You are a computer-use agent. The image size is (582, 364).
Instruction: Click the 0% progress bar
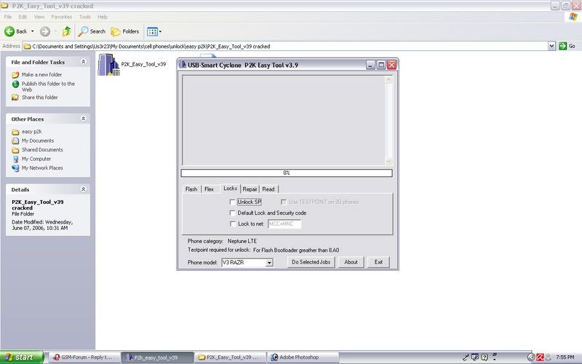[287, 173]
